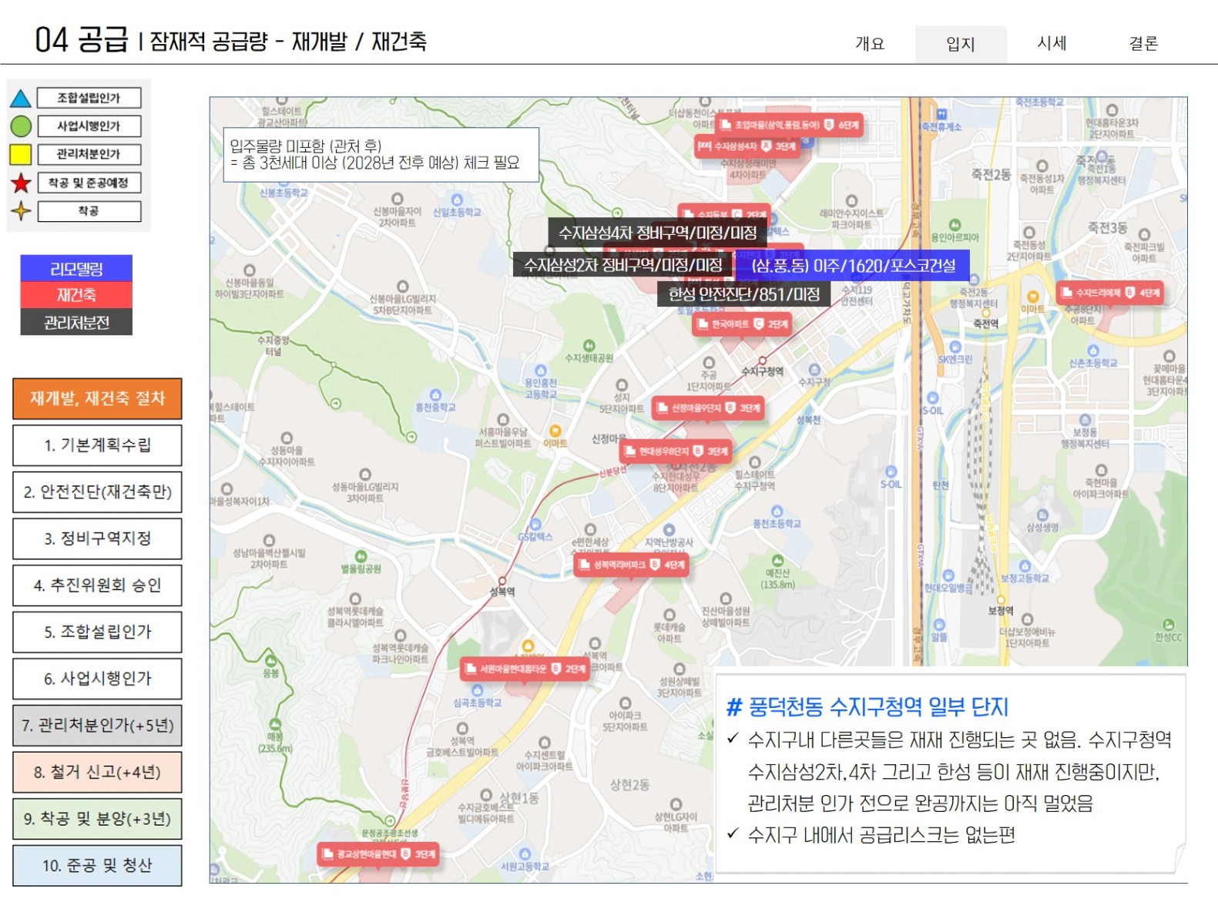This screenshot has width=1218, height=899.
Task: Click the 수지드리에채 4단계 map marker
Action: [1110, 293]
